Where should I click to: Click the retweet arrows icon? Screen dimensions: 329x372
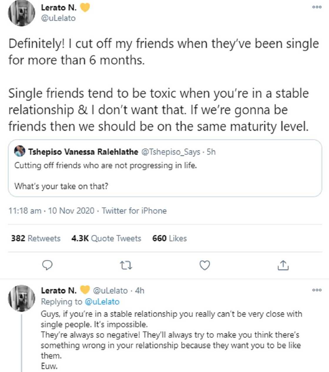(126, 266)
